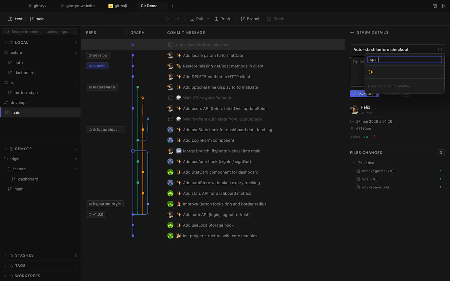This screenshot has height=281, width=450.
Task: Expand the STASHES section
Action: 6,255
